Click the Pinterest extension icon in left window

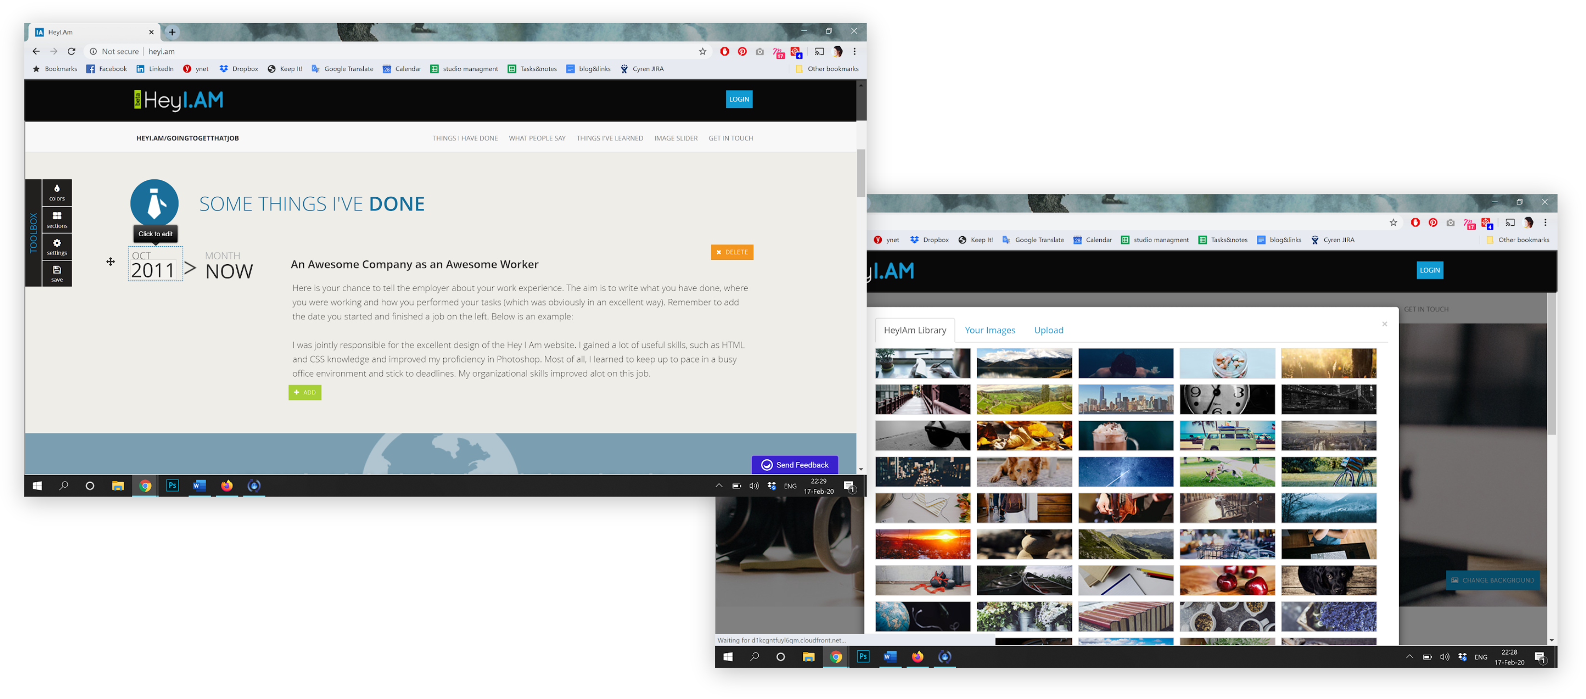coord(742,51)
